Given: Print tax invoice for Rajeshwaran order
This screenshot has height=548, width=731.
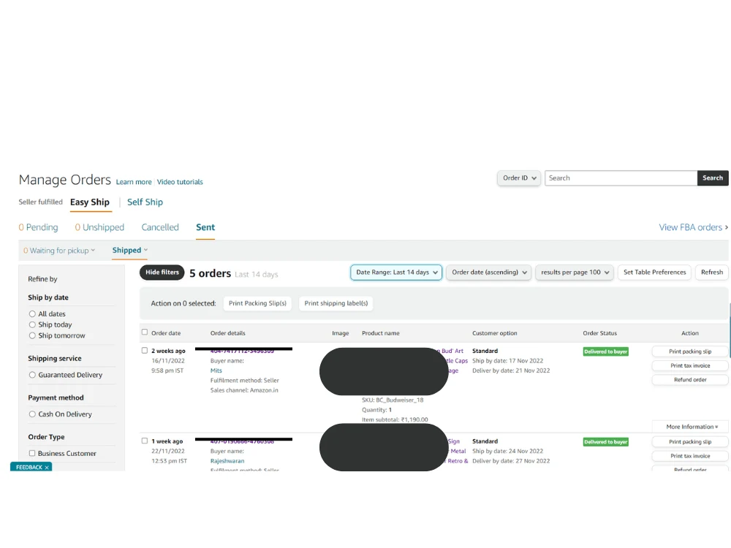Looking at the screenshot, I should 690,456.
